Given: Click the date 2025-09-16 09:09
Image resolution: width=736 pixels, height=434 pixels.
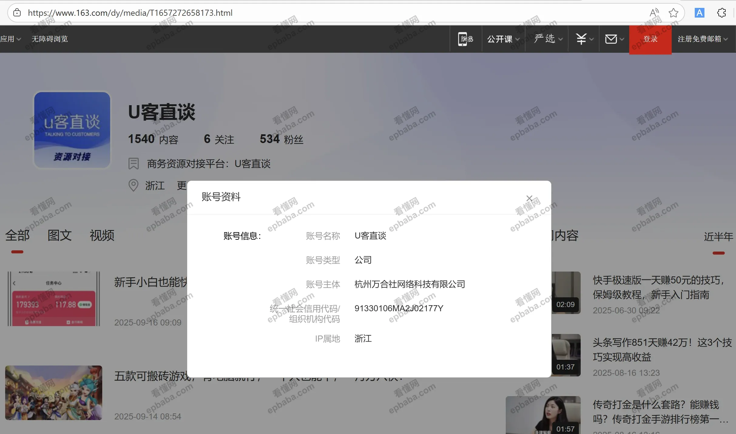Looking at the screenshot, I should pos(148,322).
